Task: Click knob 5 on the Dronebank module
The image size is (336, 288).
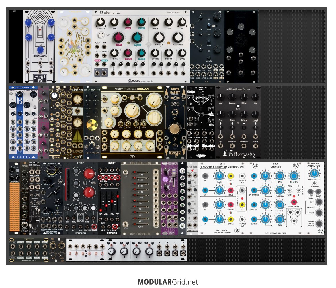Action: click(x=40, y=50)
